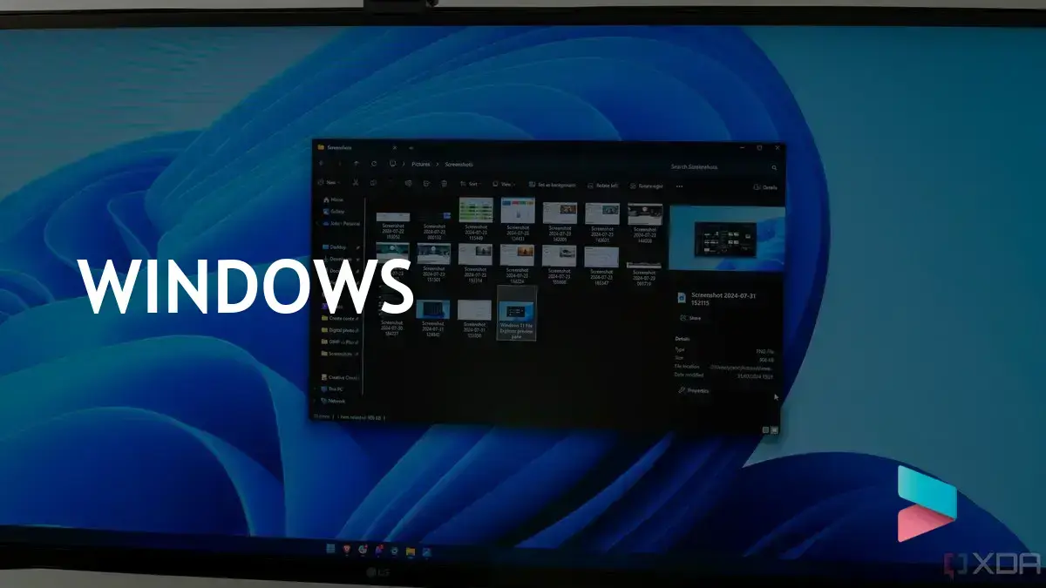Click the Delete trash icon in toolbar
Viewport: 1046px width, 588px height.
pyautogui.click(x=444, y=184)
